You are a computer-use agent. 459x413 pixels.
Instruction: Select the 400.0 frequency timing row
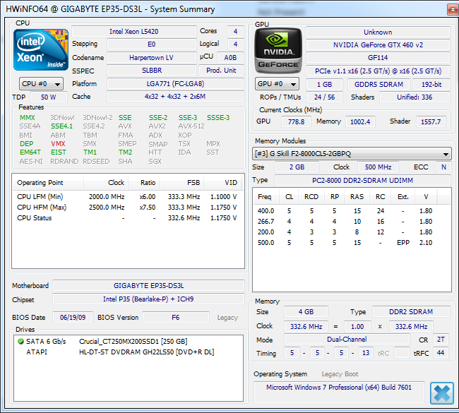coord(352,211)
